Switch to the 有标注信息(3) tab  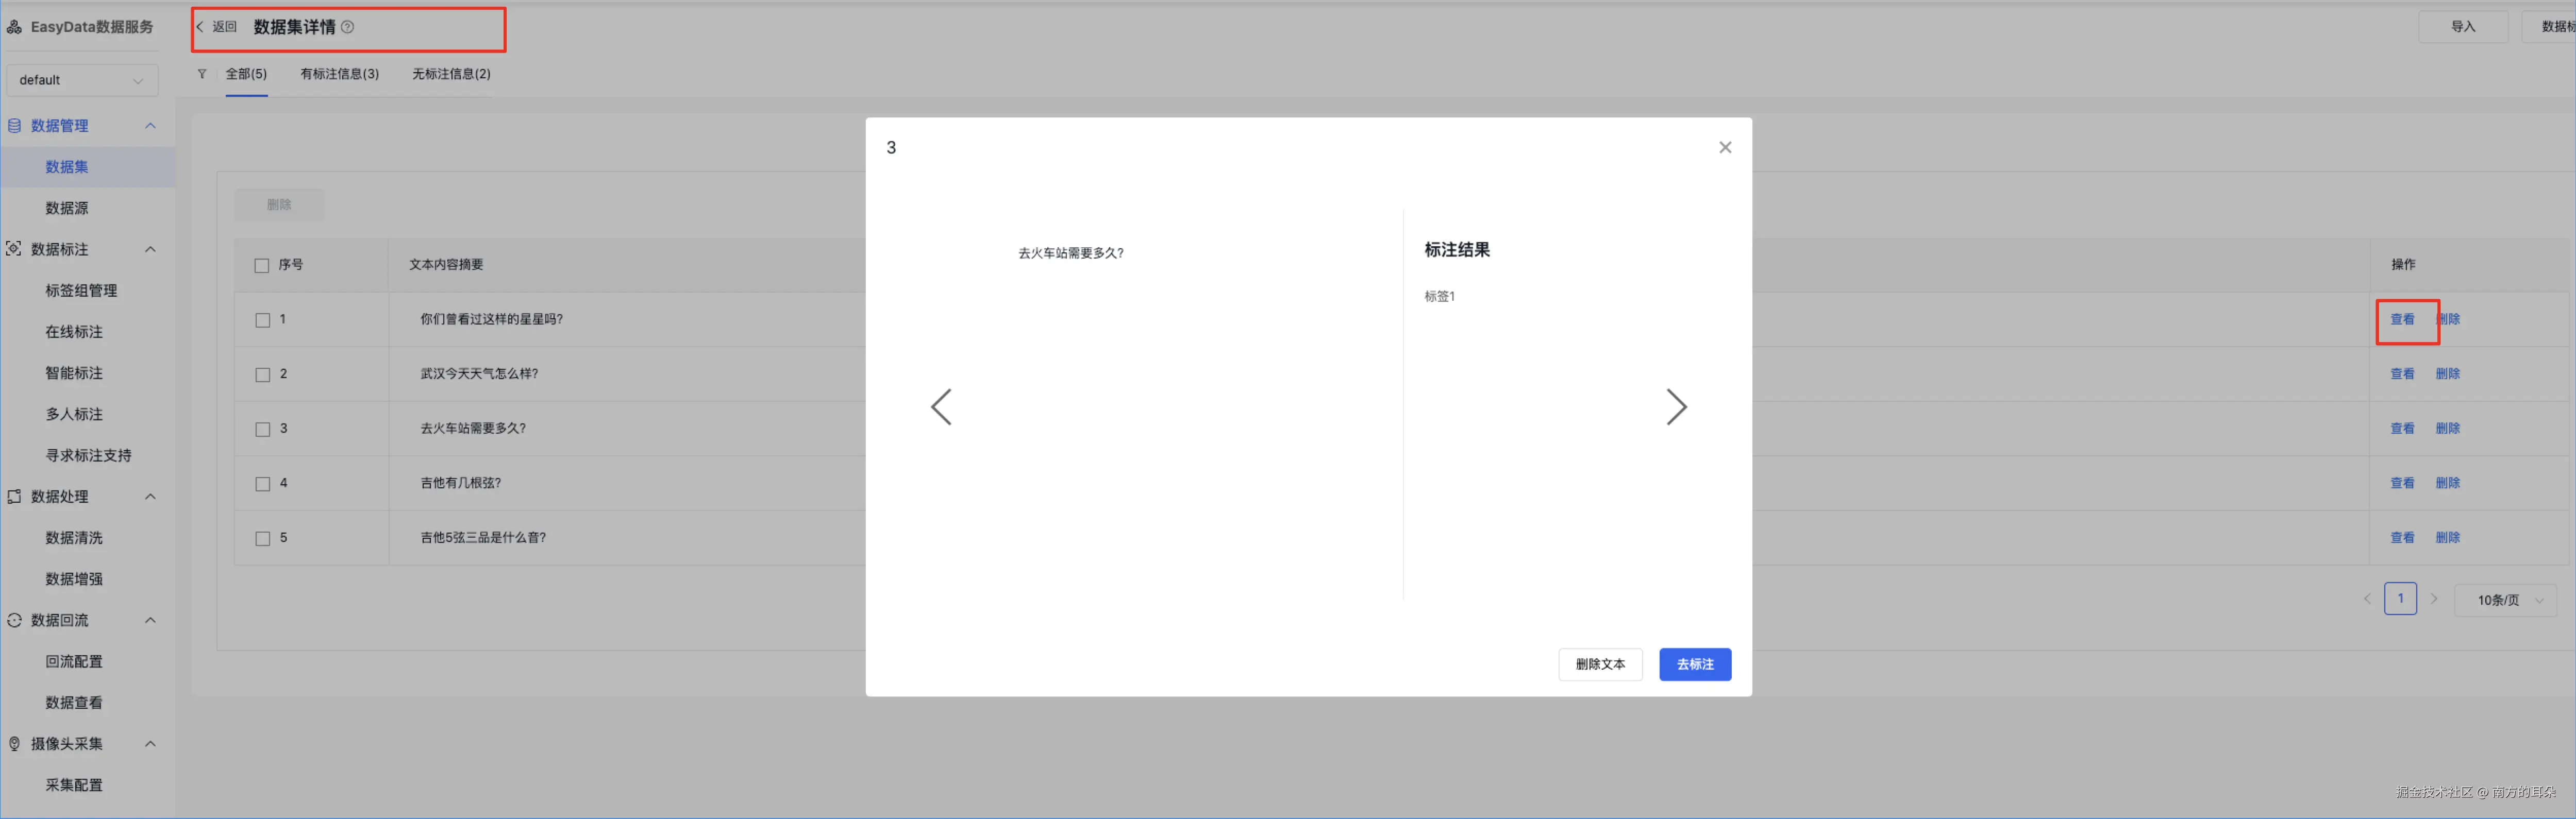click(x=339, y=74)
